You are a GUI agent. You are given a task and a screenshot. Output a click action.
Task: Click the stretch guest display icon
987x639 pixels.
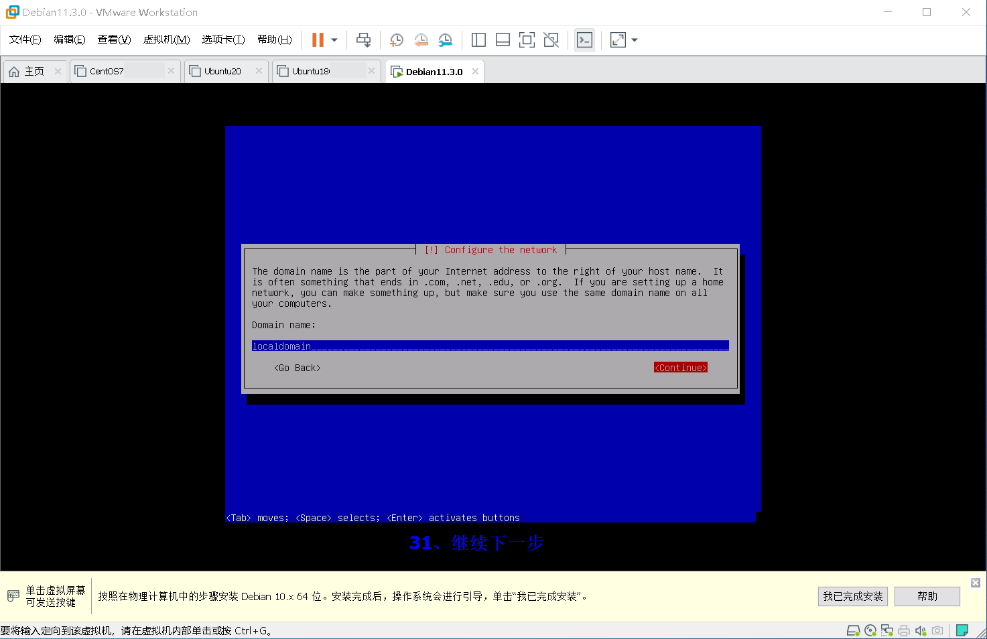[x=618, y=40]
